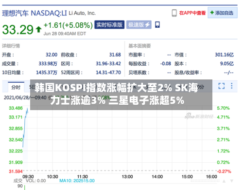This screenshot has height=190, width=243.
Task: Click the 16:00 time axis label
Action: pyautogui.click(x=211, y=177)
